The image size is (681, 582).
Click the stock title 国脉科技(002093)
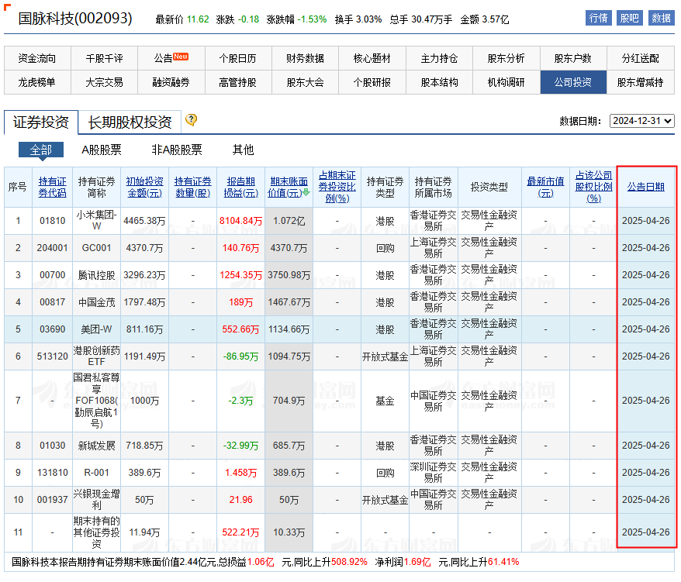[x=75, y=19]
